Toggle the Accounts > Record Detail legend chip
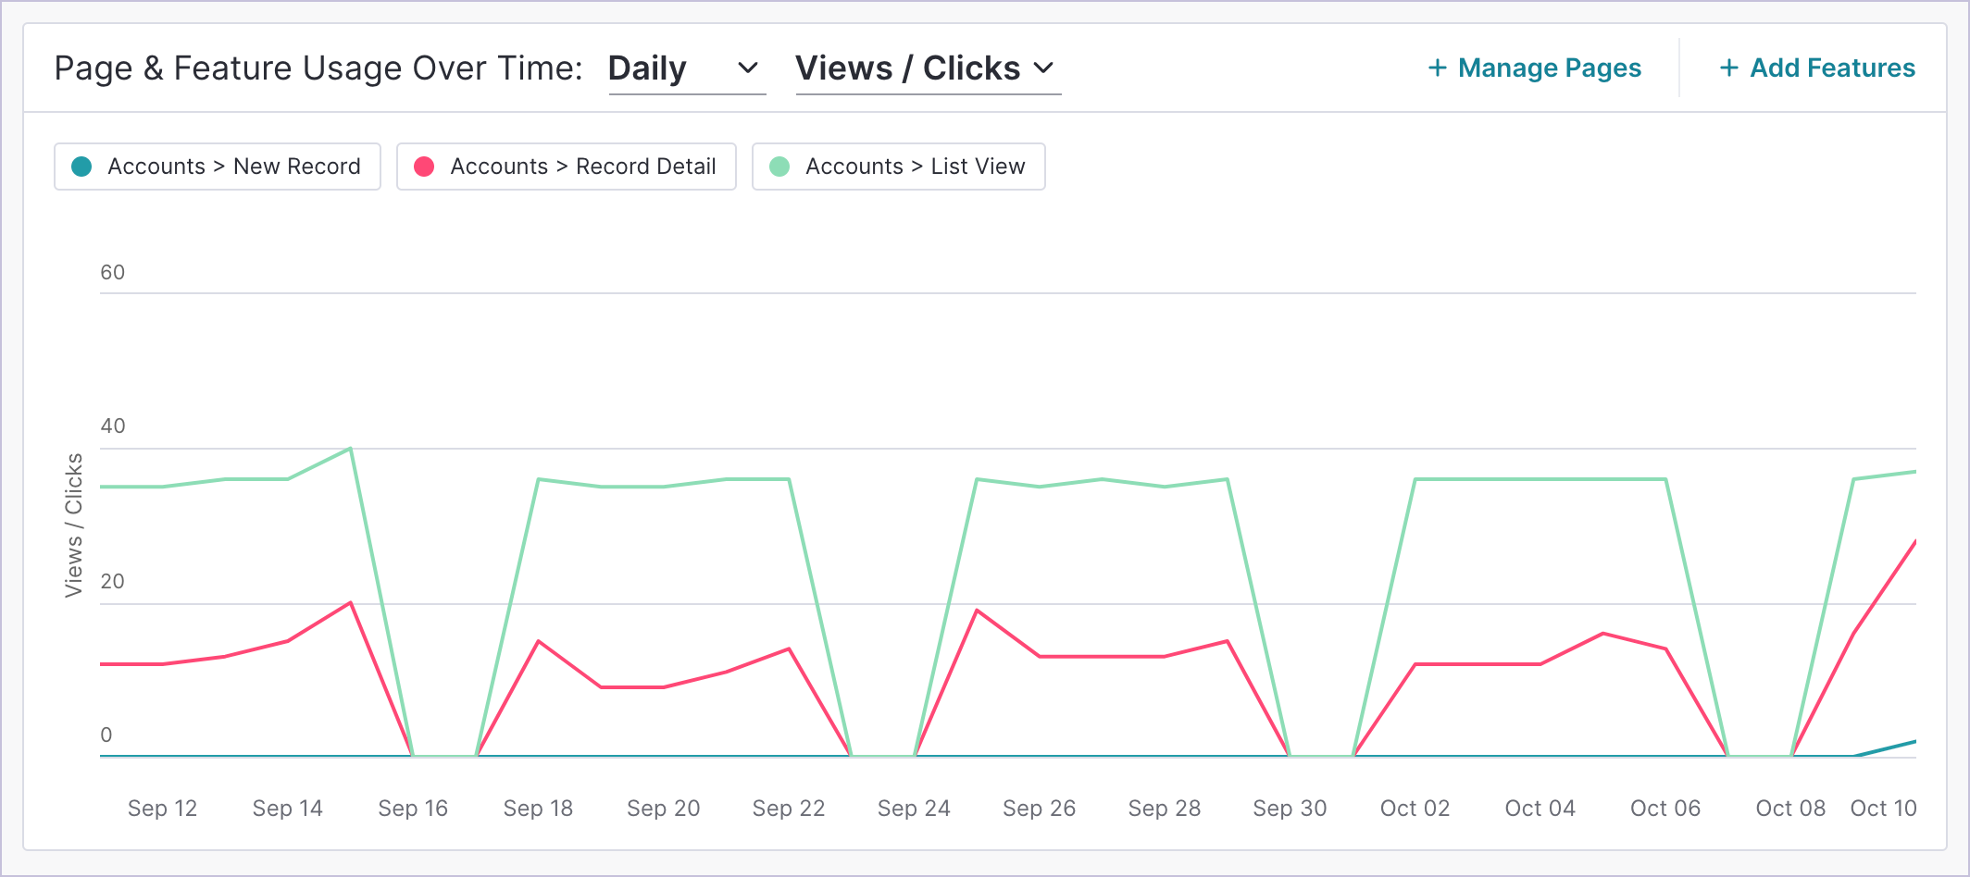Screen dimensions: 1970x877 point(567,167)
